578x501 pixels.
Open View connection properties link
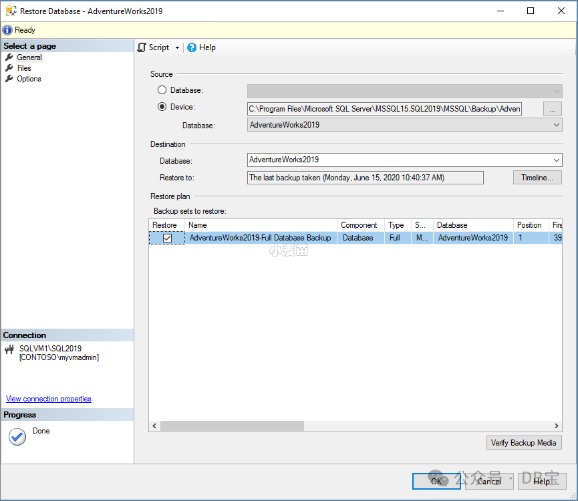point(49,399)
